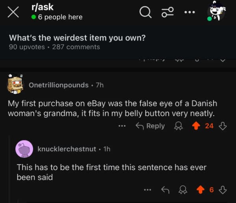This screenshot has width=236, height=203.
Task: Reply to Onetrillionpounds' comment
Action: coord(150,126)
